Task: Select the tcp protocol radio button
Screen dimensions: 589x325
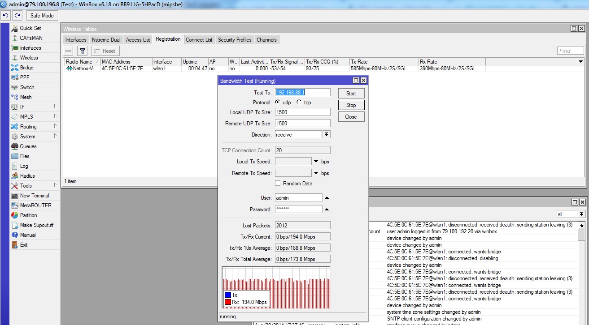Action: coord(299,102)
